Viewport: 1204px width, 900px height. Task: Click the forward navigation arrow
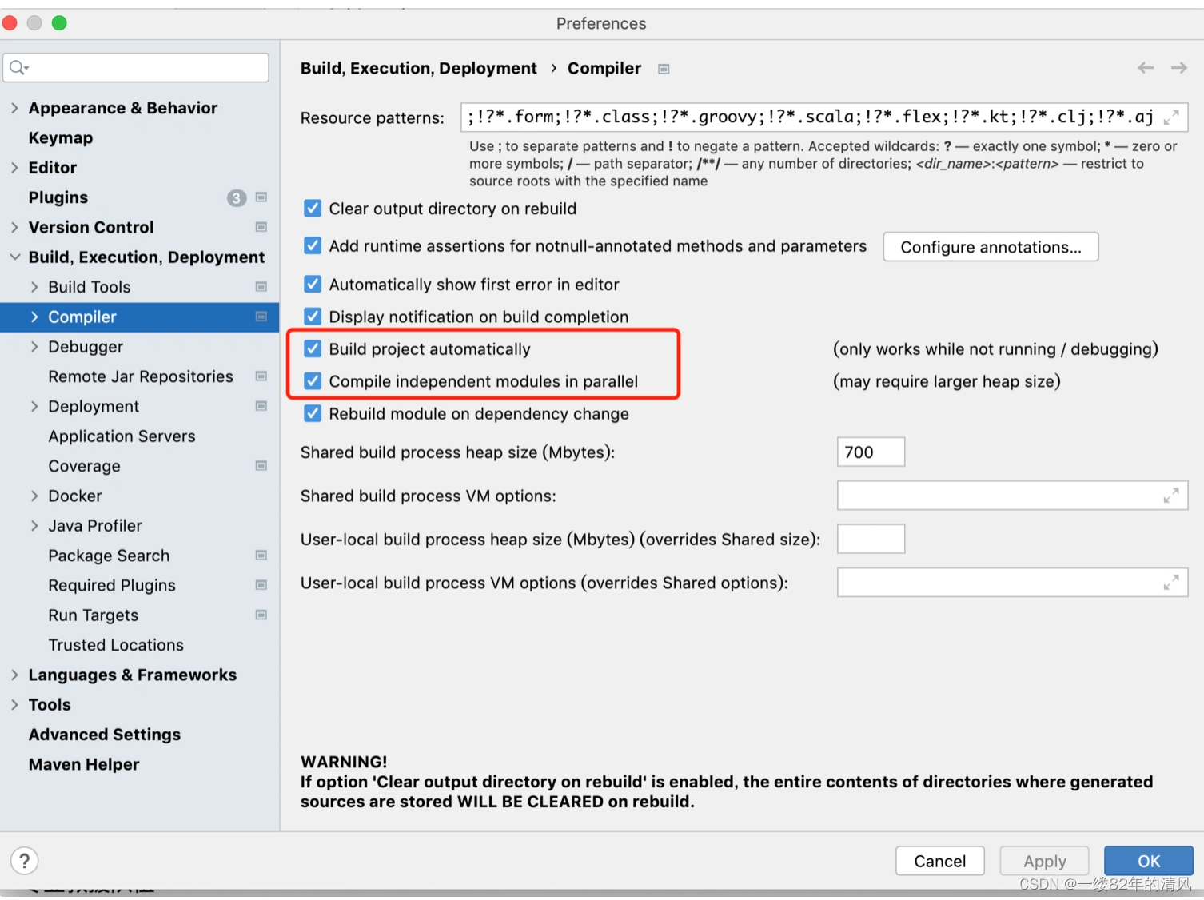click(x=1179, y=68)
